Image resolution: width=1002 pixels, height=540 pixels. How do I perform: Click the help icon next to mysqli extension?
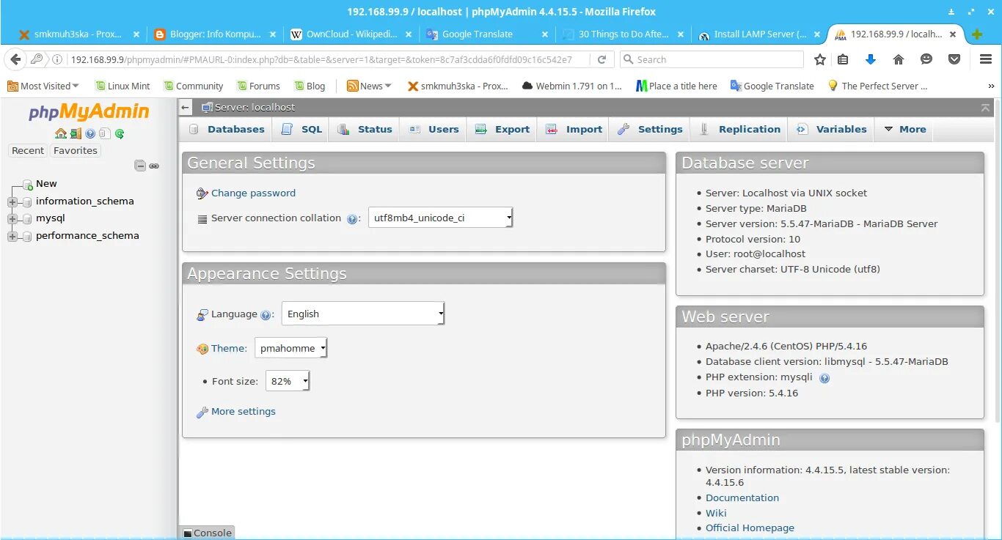(824, 378)
